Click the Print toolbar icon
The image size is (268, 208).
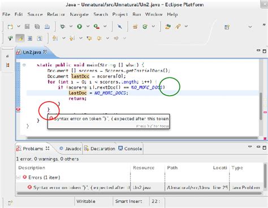pos(47,27)
